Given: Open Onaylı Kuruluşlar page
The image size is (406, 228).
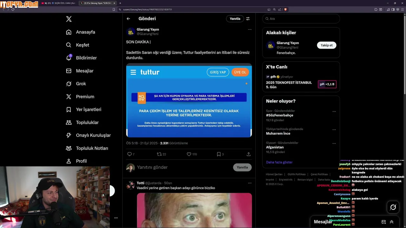Looking at the screenshot, I should (88, 135).
